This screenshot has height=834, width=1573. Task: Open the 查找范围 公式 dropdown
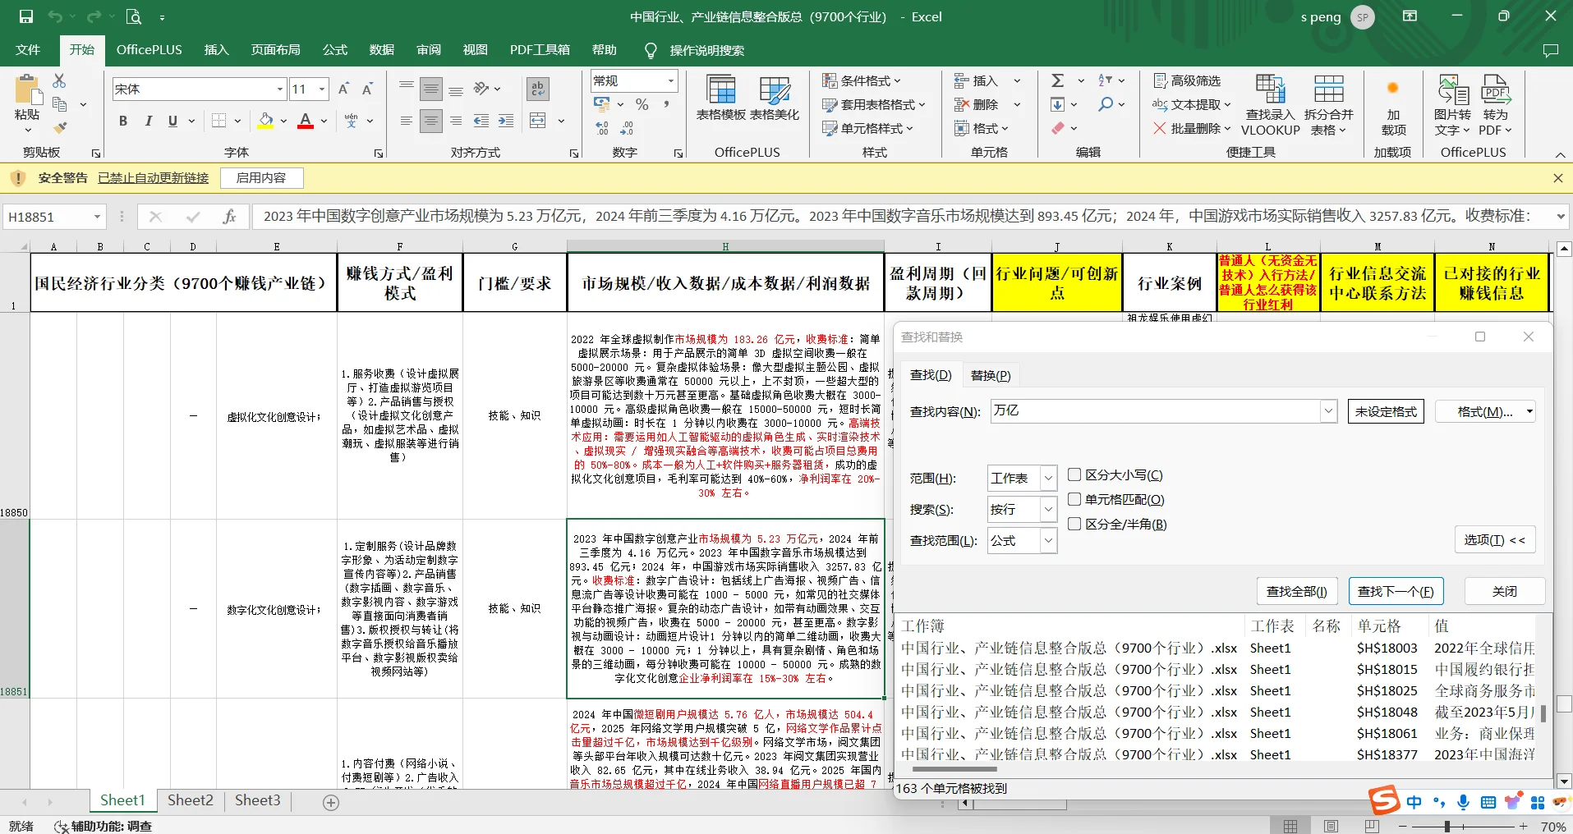pyautogui.click(x=1047, y=540)
